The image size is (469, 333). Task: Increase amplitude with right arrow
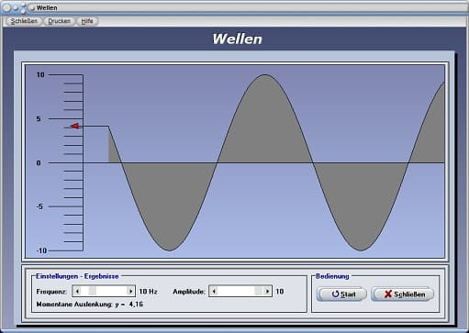(267, 292)
